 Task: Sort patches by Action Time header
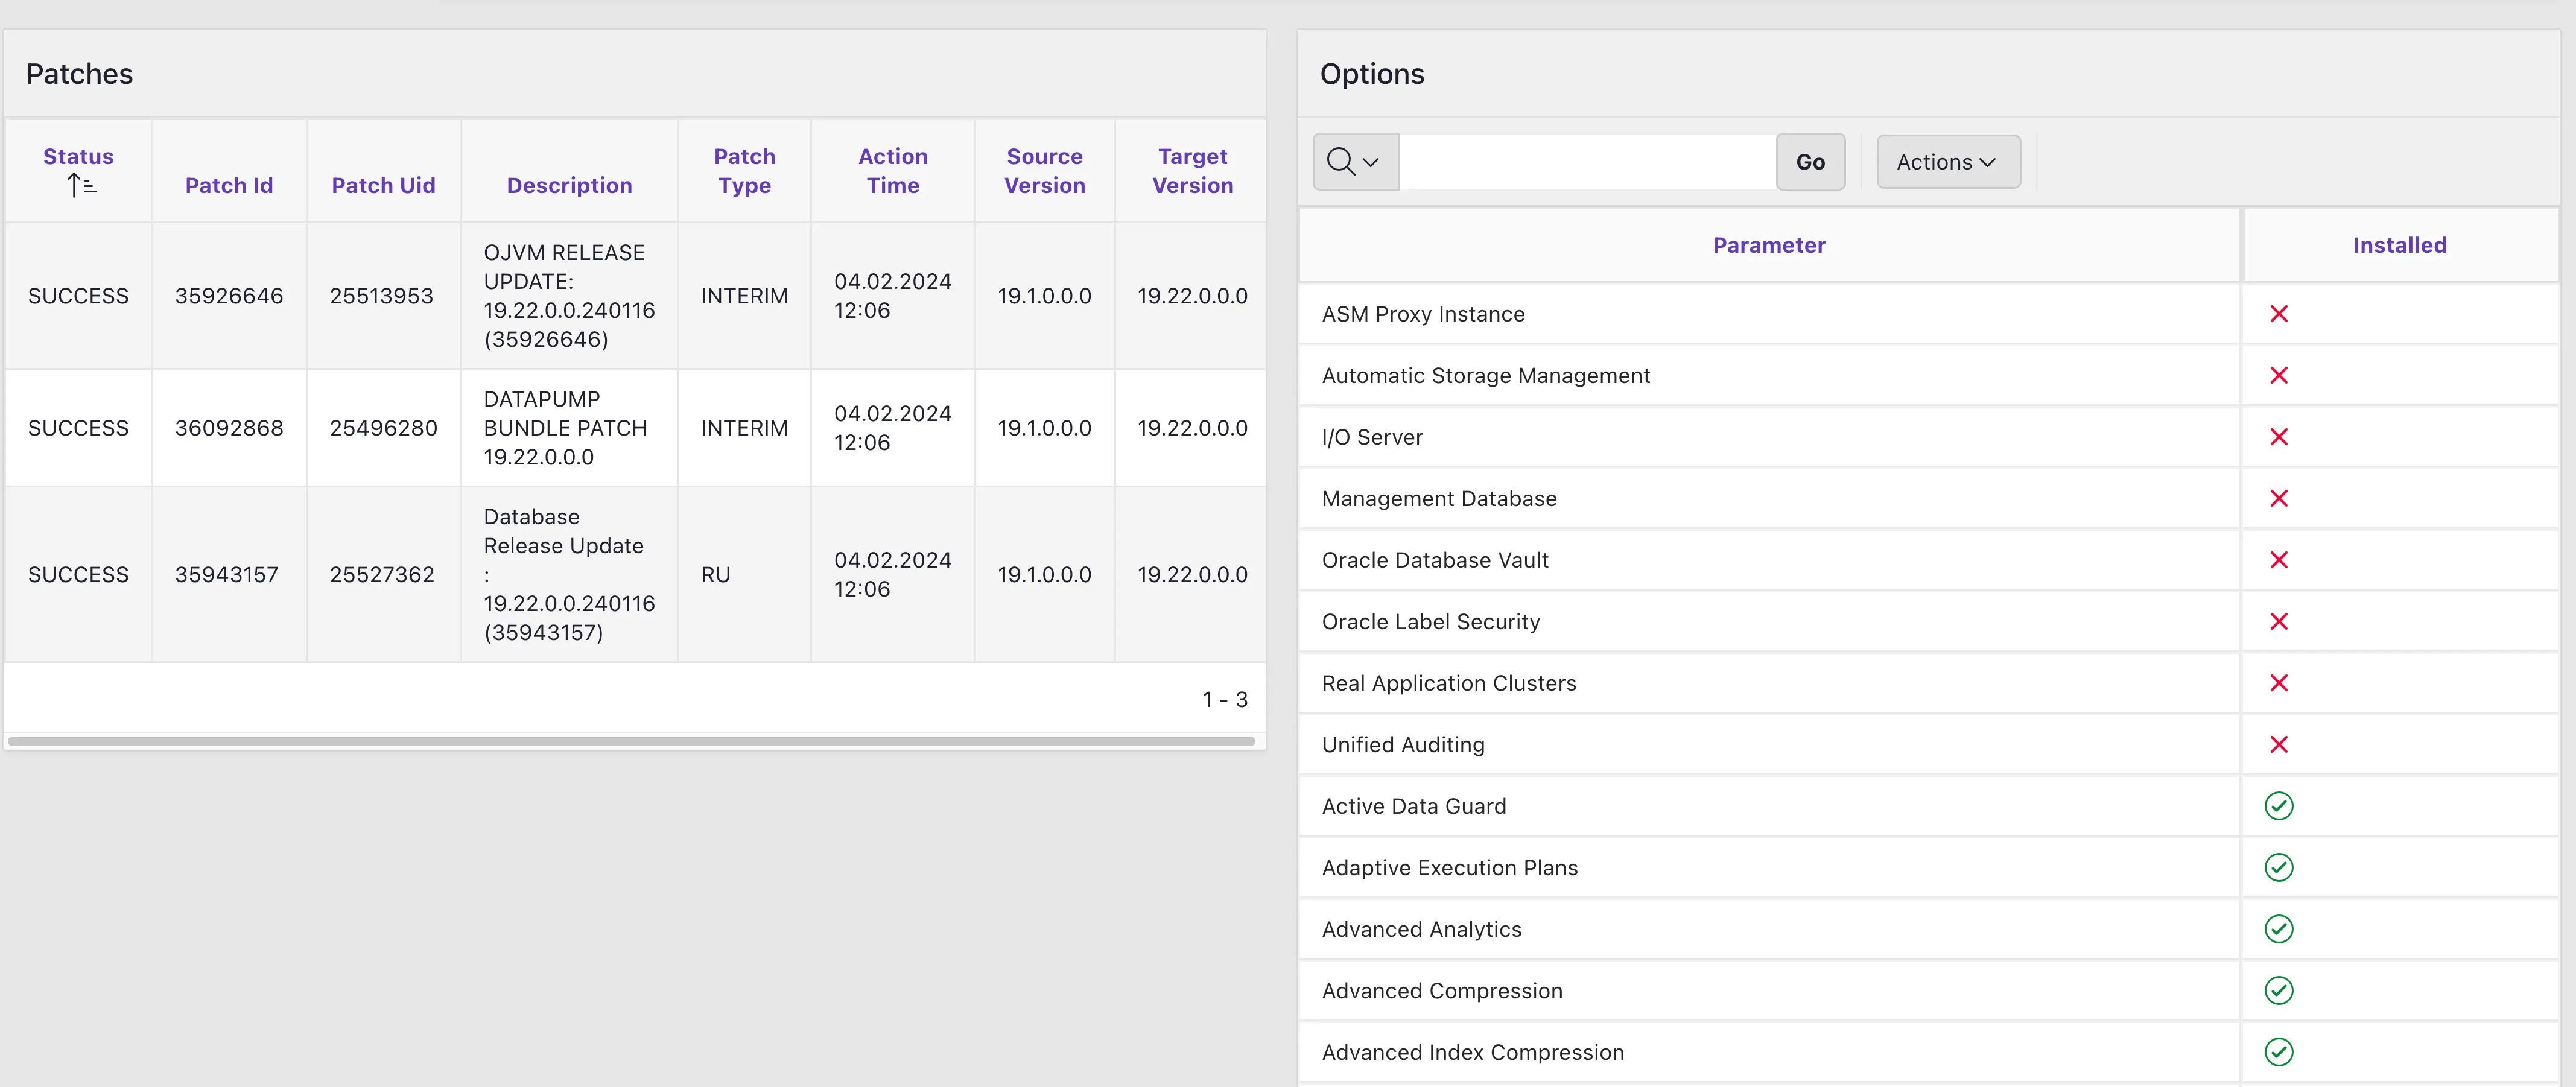tap(892, 171)
